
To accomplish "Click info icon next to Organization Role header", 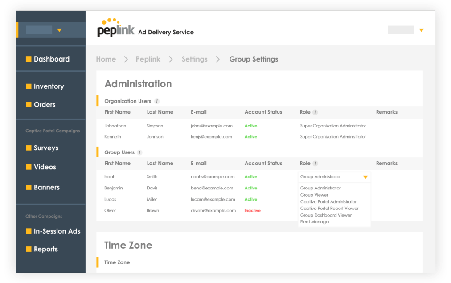I will pos(315,112).
